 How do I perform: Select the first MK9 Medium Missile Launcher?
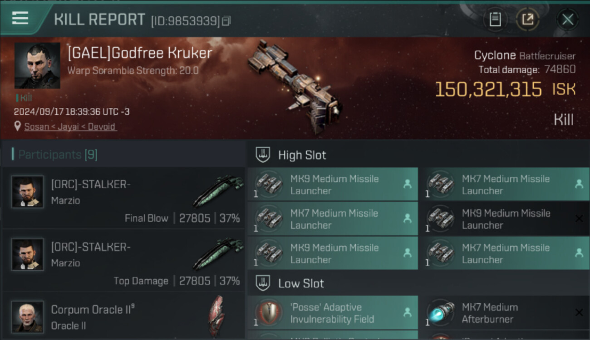point(333,185)
